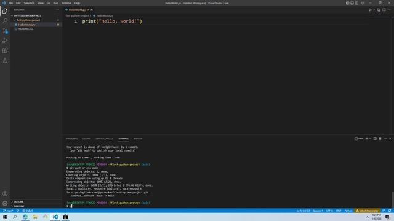Image resolution: width=394 pixels, height=221 pixels.
Task: Open the Run and Debug view
Action: pos(5,41)
